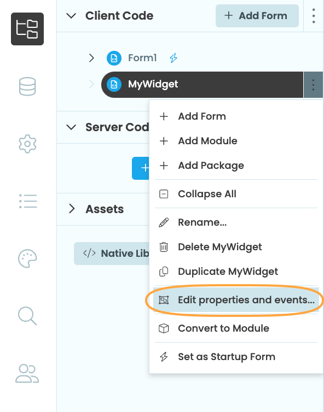
Task: Choose Duplicate MyWidget menu entry
Action: 236,272
